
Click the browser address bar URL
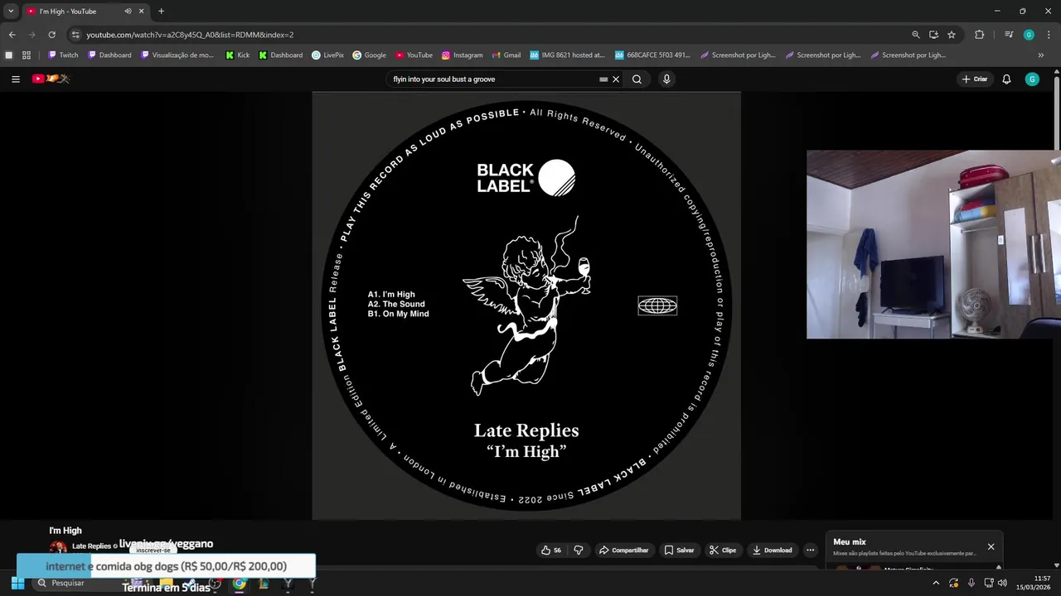click(x=190, y=35)
